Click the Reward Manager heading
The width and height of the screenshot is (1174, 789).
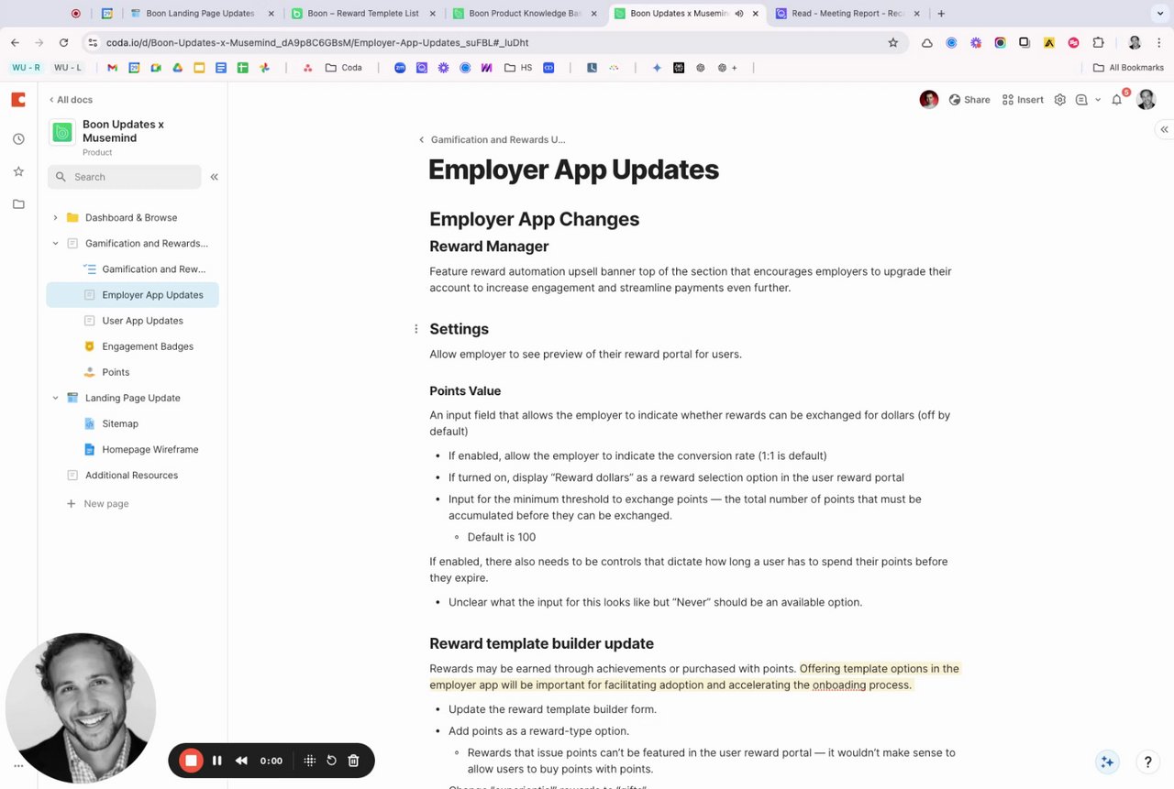pos(489,247)
